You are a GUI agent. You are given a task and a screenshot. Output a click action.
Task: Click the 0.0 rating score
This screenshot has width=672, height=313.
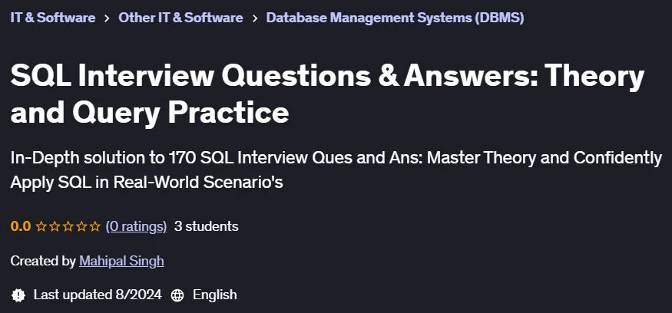click(21, 226)
